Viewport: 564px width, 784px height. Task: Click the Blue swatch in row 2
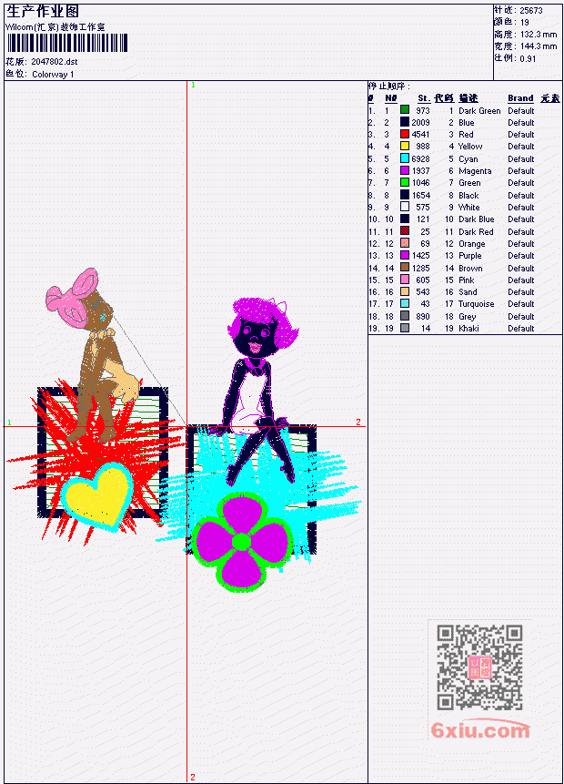(x=405, y=122)
